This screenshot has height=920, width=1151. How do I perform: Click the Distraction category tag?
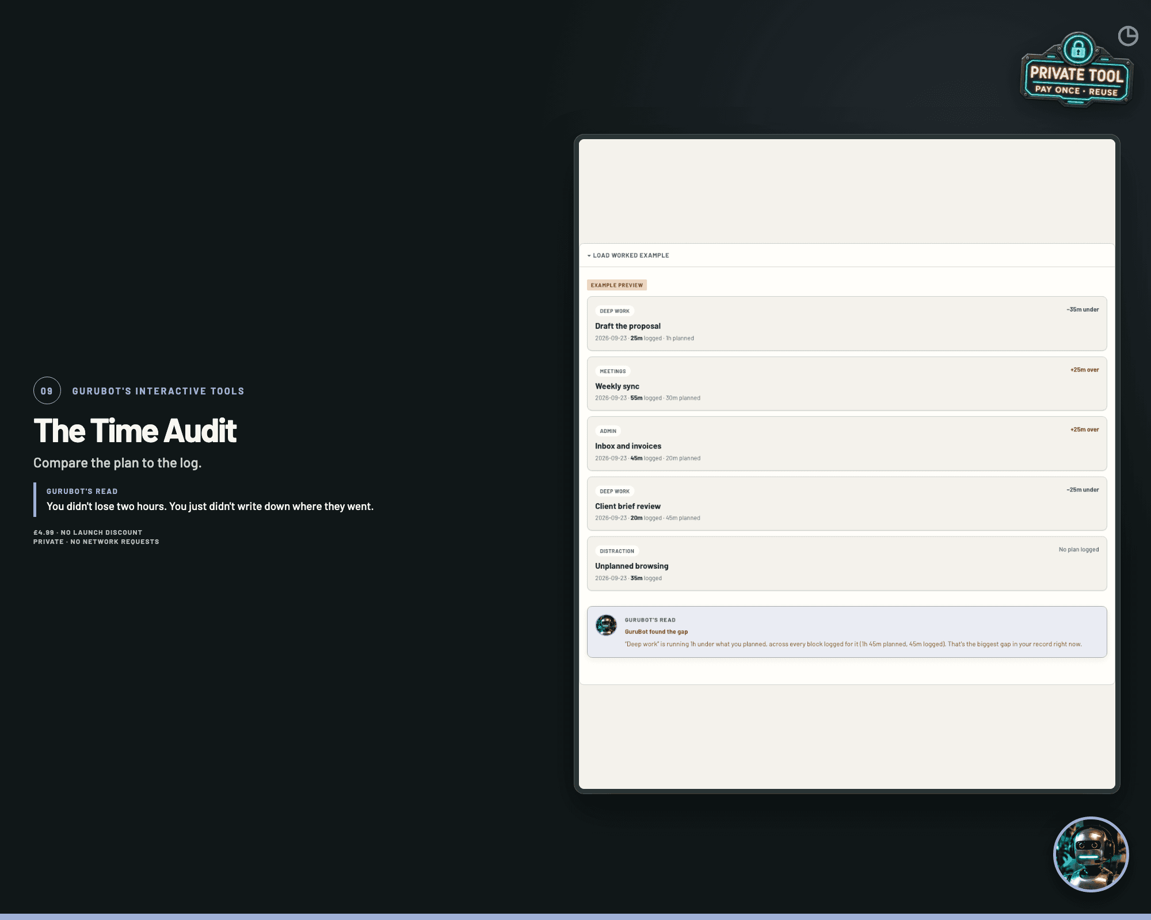coord(617,551)
